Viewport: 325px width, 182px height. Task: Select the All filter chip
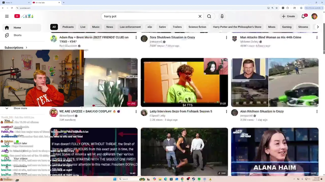tap(54, 27)
